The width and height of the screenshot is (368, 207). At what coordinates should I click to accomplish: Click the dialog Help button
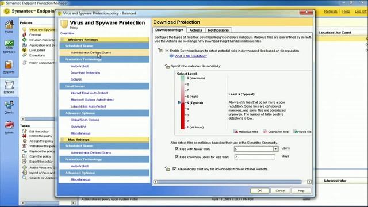301,191
